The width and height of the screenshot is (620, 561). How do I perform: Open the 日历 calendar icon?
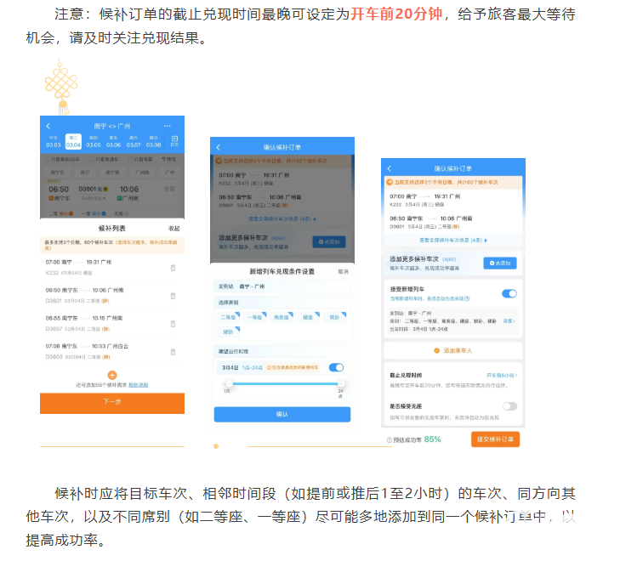click(175, 140)
